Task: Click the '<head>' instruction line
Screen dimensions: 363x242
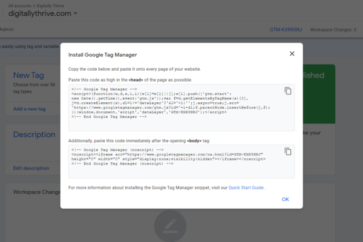Action: tap(130, 80)
